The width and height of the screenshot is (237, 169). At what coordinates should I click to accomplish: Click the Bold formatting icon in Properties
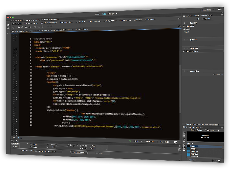[70, 145]
